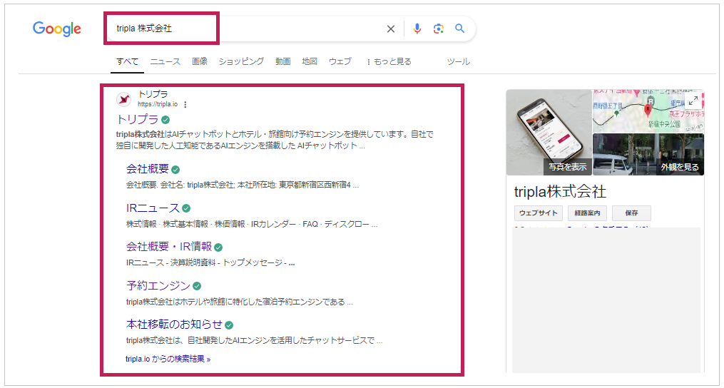Click the verified badge next to 予約エンジン
This screenshot has height=388, width=724.
[197, 287]
